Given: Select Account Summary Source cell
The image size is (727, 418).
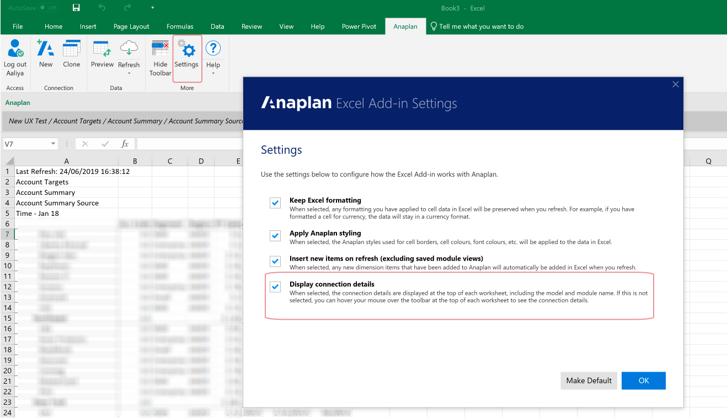Looking at the screenshot, I should 66,203.
